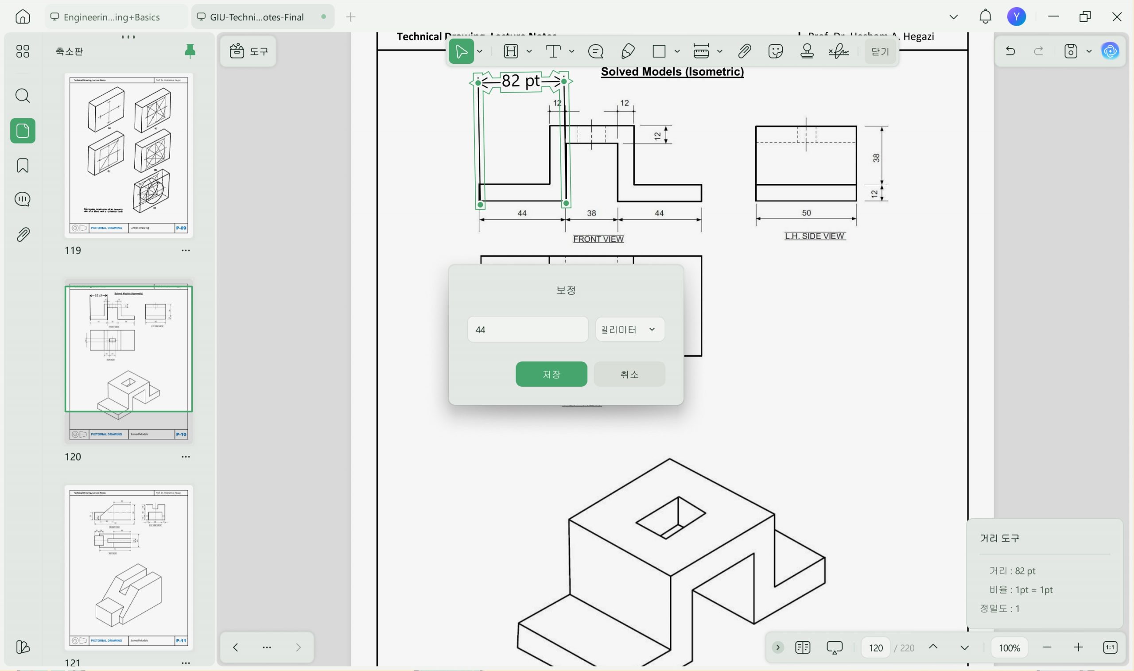This screenshot has width=1134, height=671.
Task: Zoom out with minus button
Action: (1047, 647)
